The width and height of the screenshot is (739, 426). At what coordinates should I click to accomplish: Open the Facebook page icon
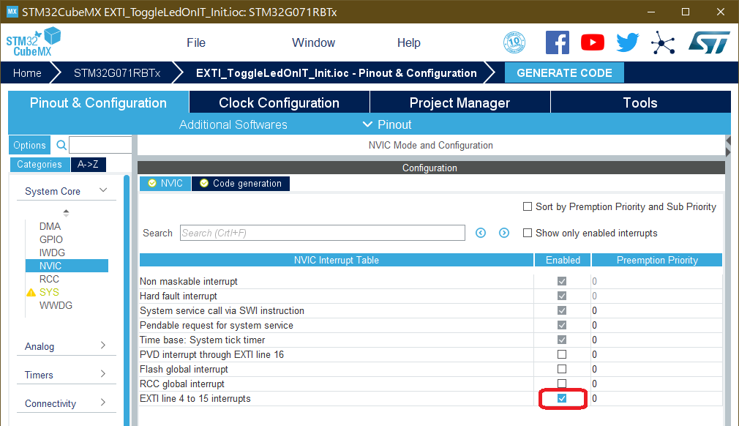(x=558, y=43)
